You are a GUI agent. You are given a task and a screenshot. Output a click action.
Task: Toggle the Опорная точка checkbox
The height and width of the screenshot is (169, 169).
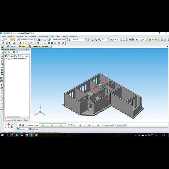coord(26,125)
